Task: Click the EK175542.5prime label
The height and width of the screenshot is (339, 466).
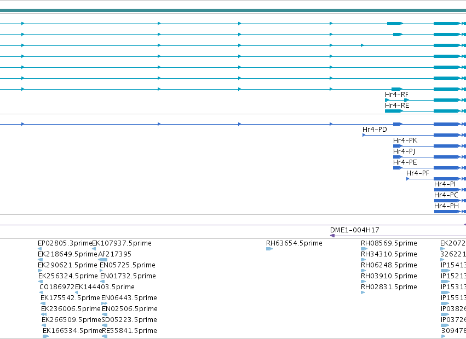Action: pos(70,298)
